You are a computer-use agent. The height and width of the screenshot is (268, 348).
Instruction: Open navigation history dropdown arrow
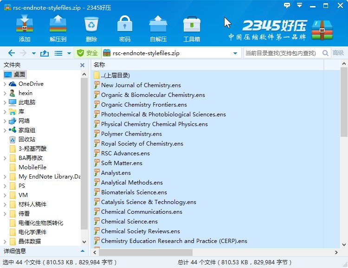(34, 53)
